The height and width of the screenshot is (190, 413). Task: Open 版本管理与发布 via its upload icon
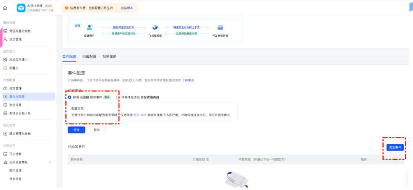coord(5,134)
